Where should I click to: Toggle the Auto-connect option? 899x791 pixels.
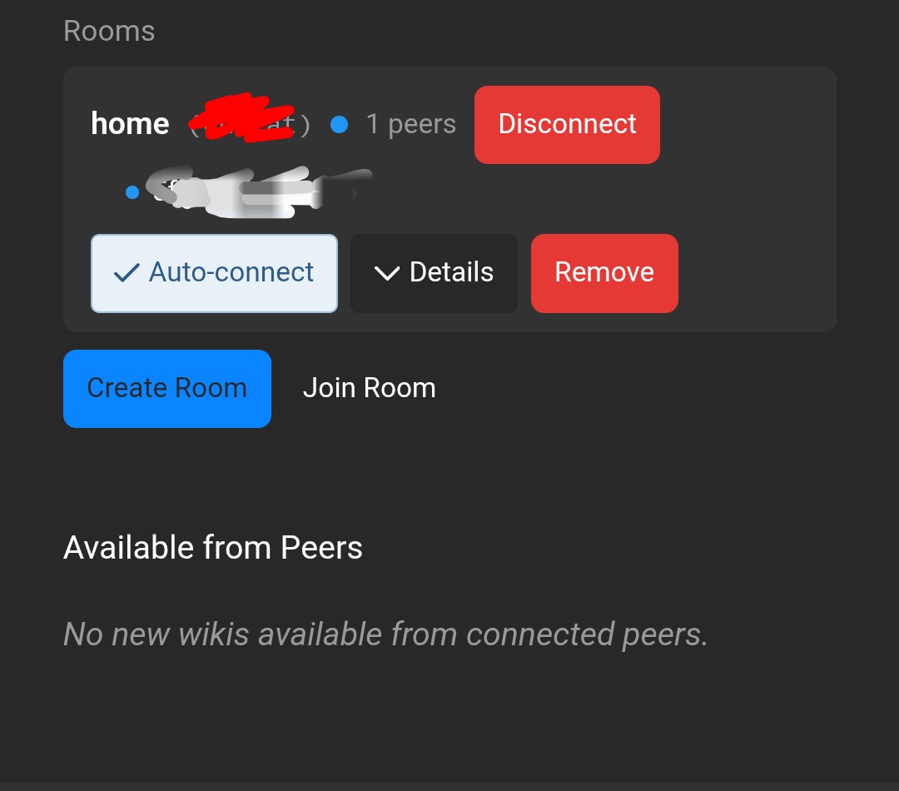pyautogui.click(x=214, y=273)
